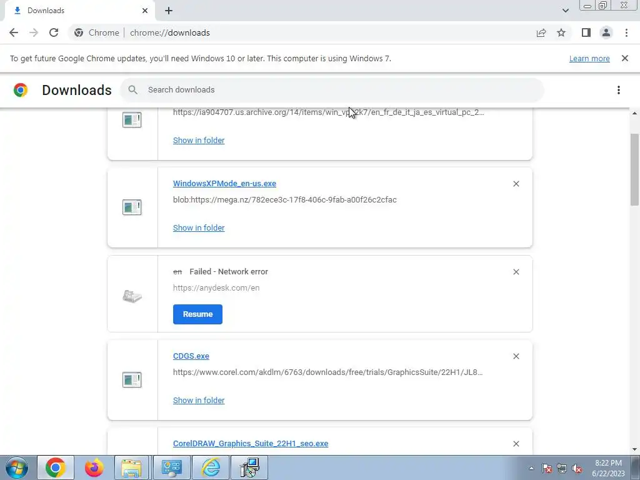Click the Chrome site info chip
Screen dimensions: 640x480
coord(97,32)
